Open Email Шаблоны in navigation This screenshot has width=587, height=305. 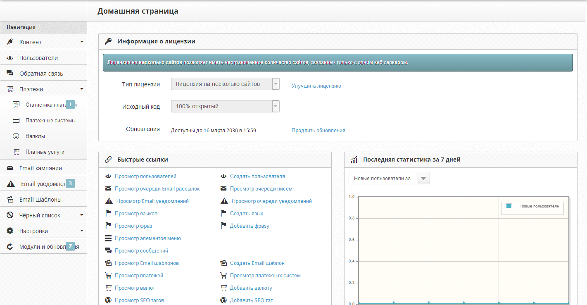coord(40,200)
